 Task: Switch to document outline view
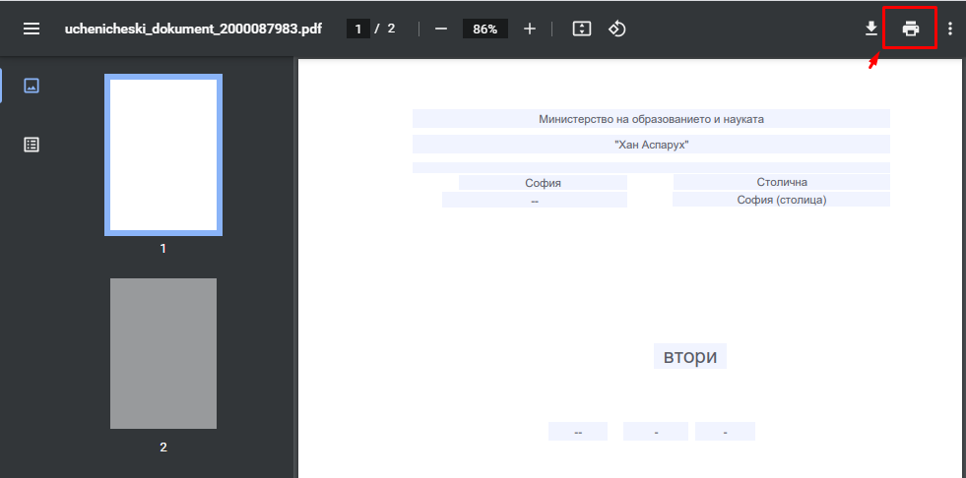pyautogui.click(x=32, y=145)
